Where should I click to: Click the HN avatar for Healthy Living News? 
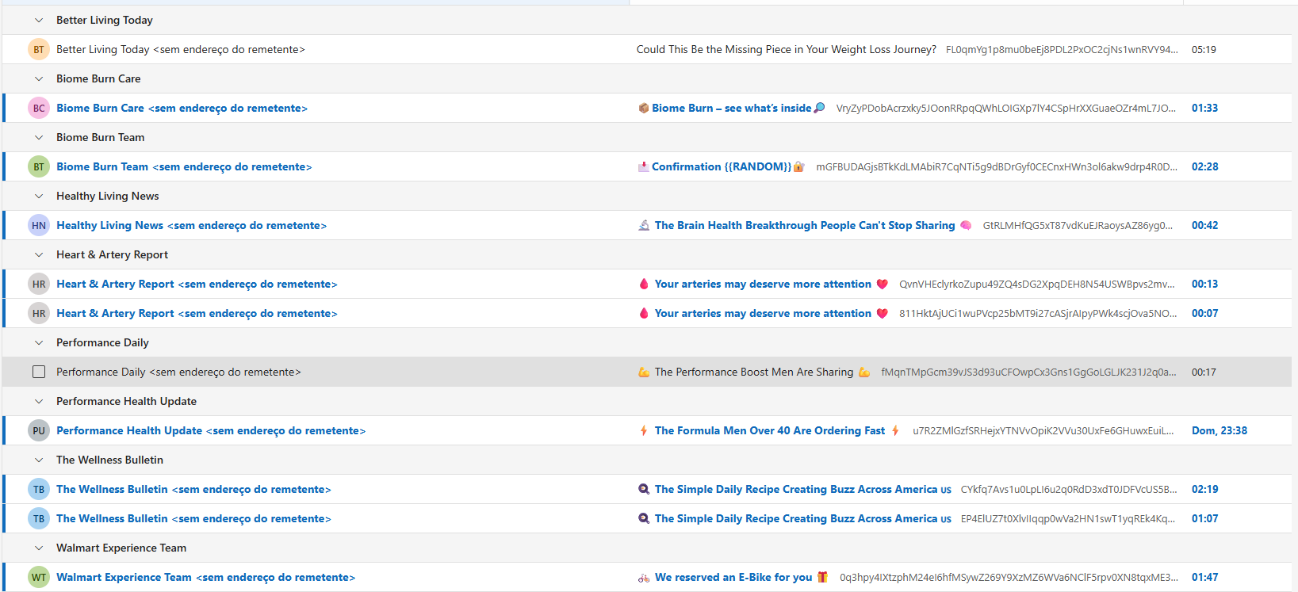tap(39, 225)
